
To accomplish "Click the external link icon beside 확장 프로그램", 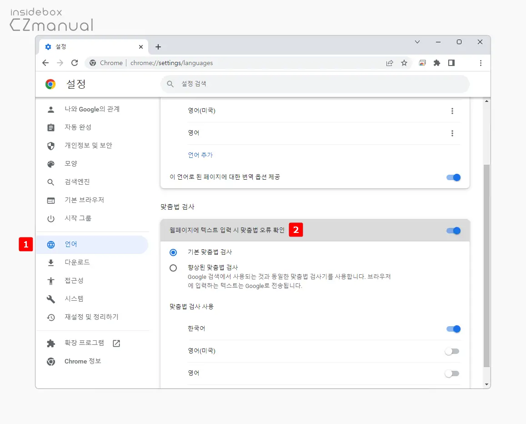I will point(116,343).
